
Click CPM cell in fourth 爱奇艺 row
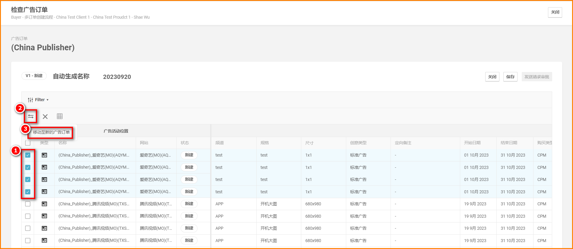(542, 192)
